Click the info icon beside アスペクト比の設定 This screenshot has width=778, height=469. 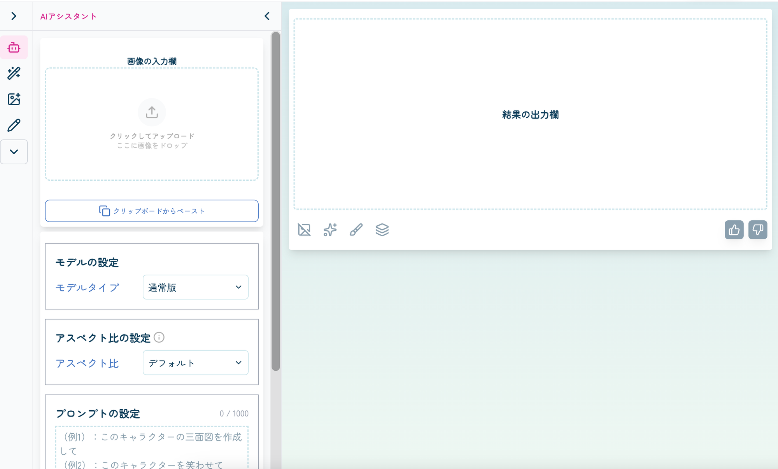[159, 337]
